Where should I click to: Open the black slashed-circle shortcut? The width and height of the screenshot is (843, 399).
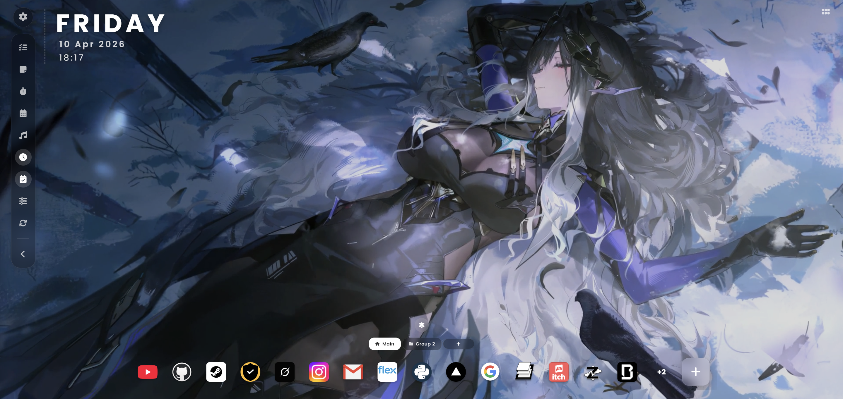pyautogui.click(x=284, y=372)
